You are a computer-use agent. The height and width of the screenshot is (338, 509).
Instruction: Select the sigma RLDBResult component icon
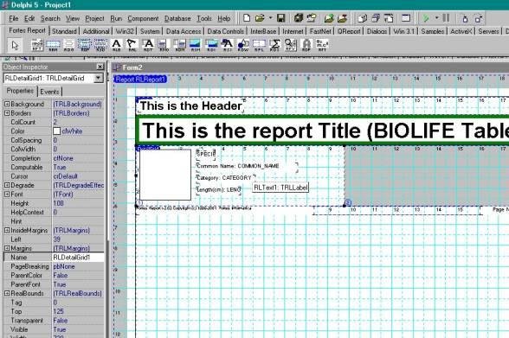point(274,45)
